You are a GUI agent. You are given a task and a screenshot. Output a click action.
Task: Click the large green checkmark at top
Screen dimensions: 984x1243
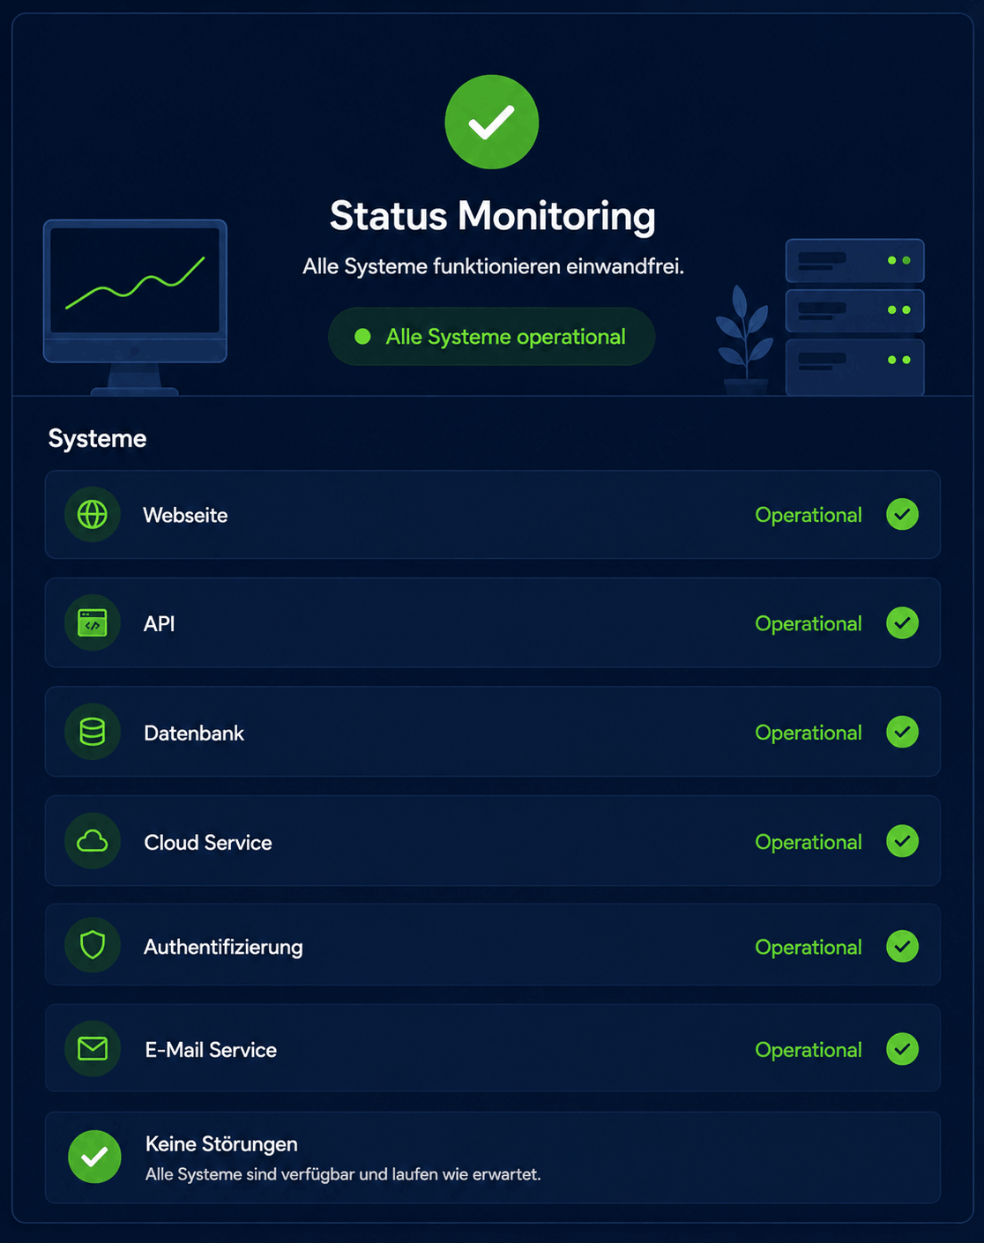492,122
